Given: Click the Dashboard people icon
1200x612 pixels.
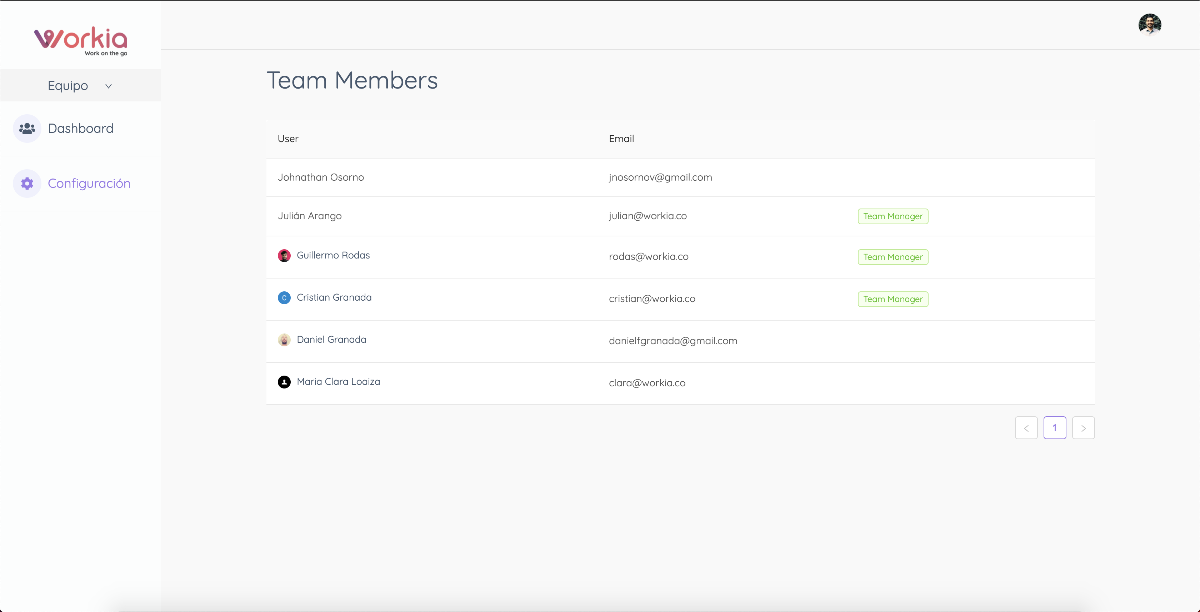Looking at the screenshot, I should tap(27, 129).
